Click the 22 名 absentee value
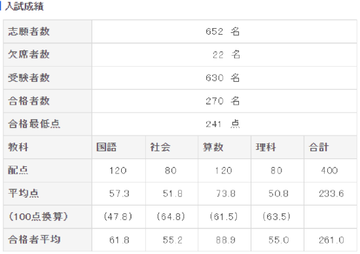 click(x=226, y=54)
